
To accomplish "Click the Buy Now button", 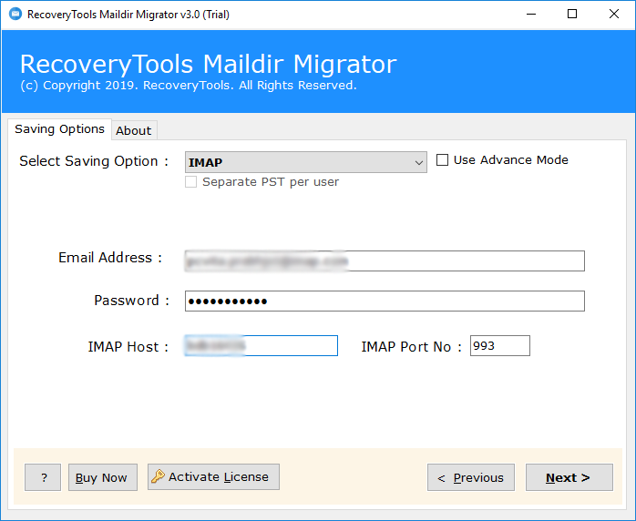I will (103, 477).
